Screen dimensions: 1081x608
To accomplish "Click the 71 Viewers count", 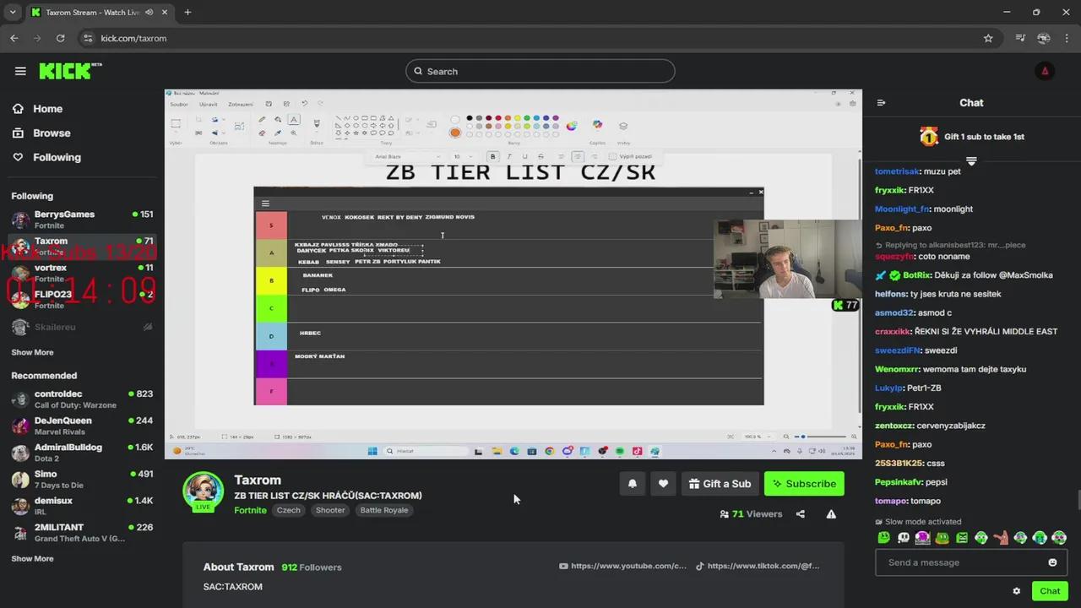I will 751,514.
